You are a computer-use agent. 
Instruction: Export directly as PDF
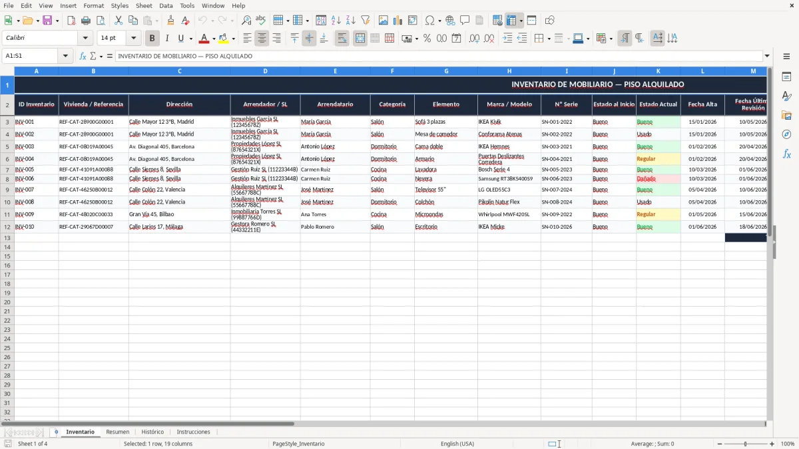[71, 21]
